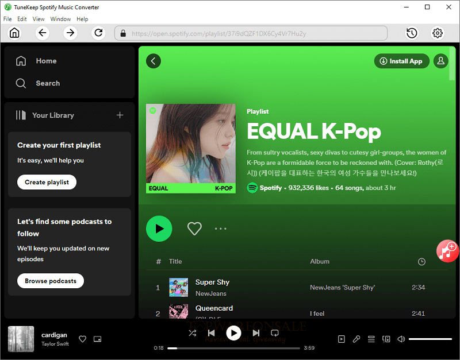The image size is (460, 360).
Task: Reload the page with the refresh icon
Action: click(98, 33)
